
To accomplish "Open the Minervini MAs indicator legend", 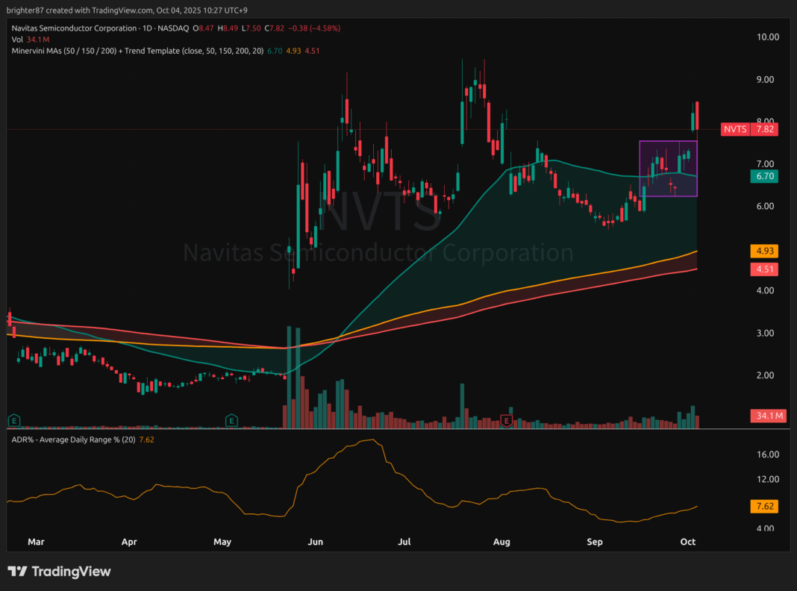I will 134,50.
